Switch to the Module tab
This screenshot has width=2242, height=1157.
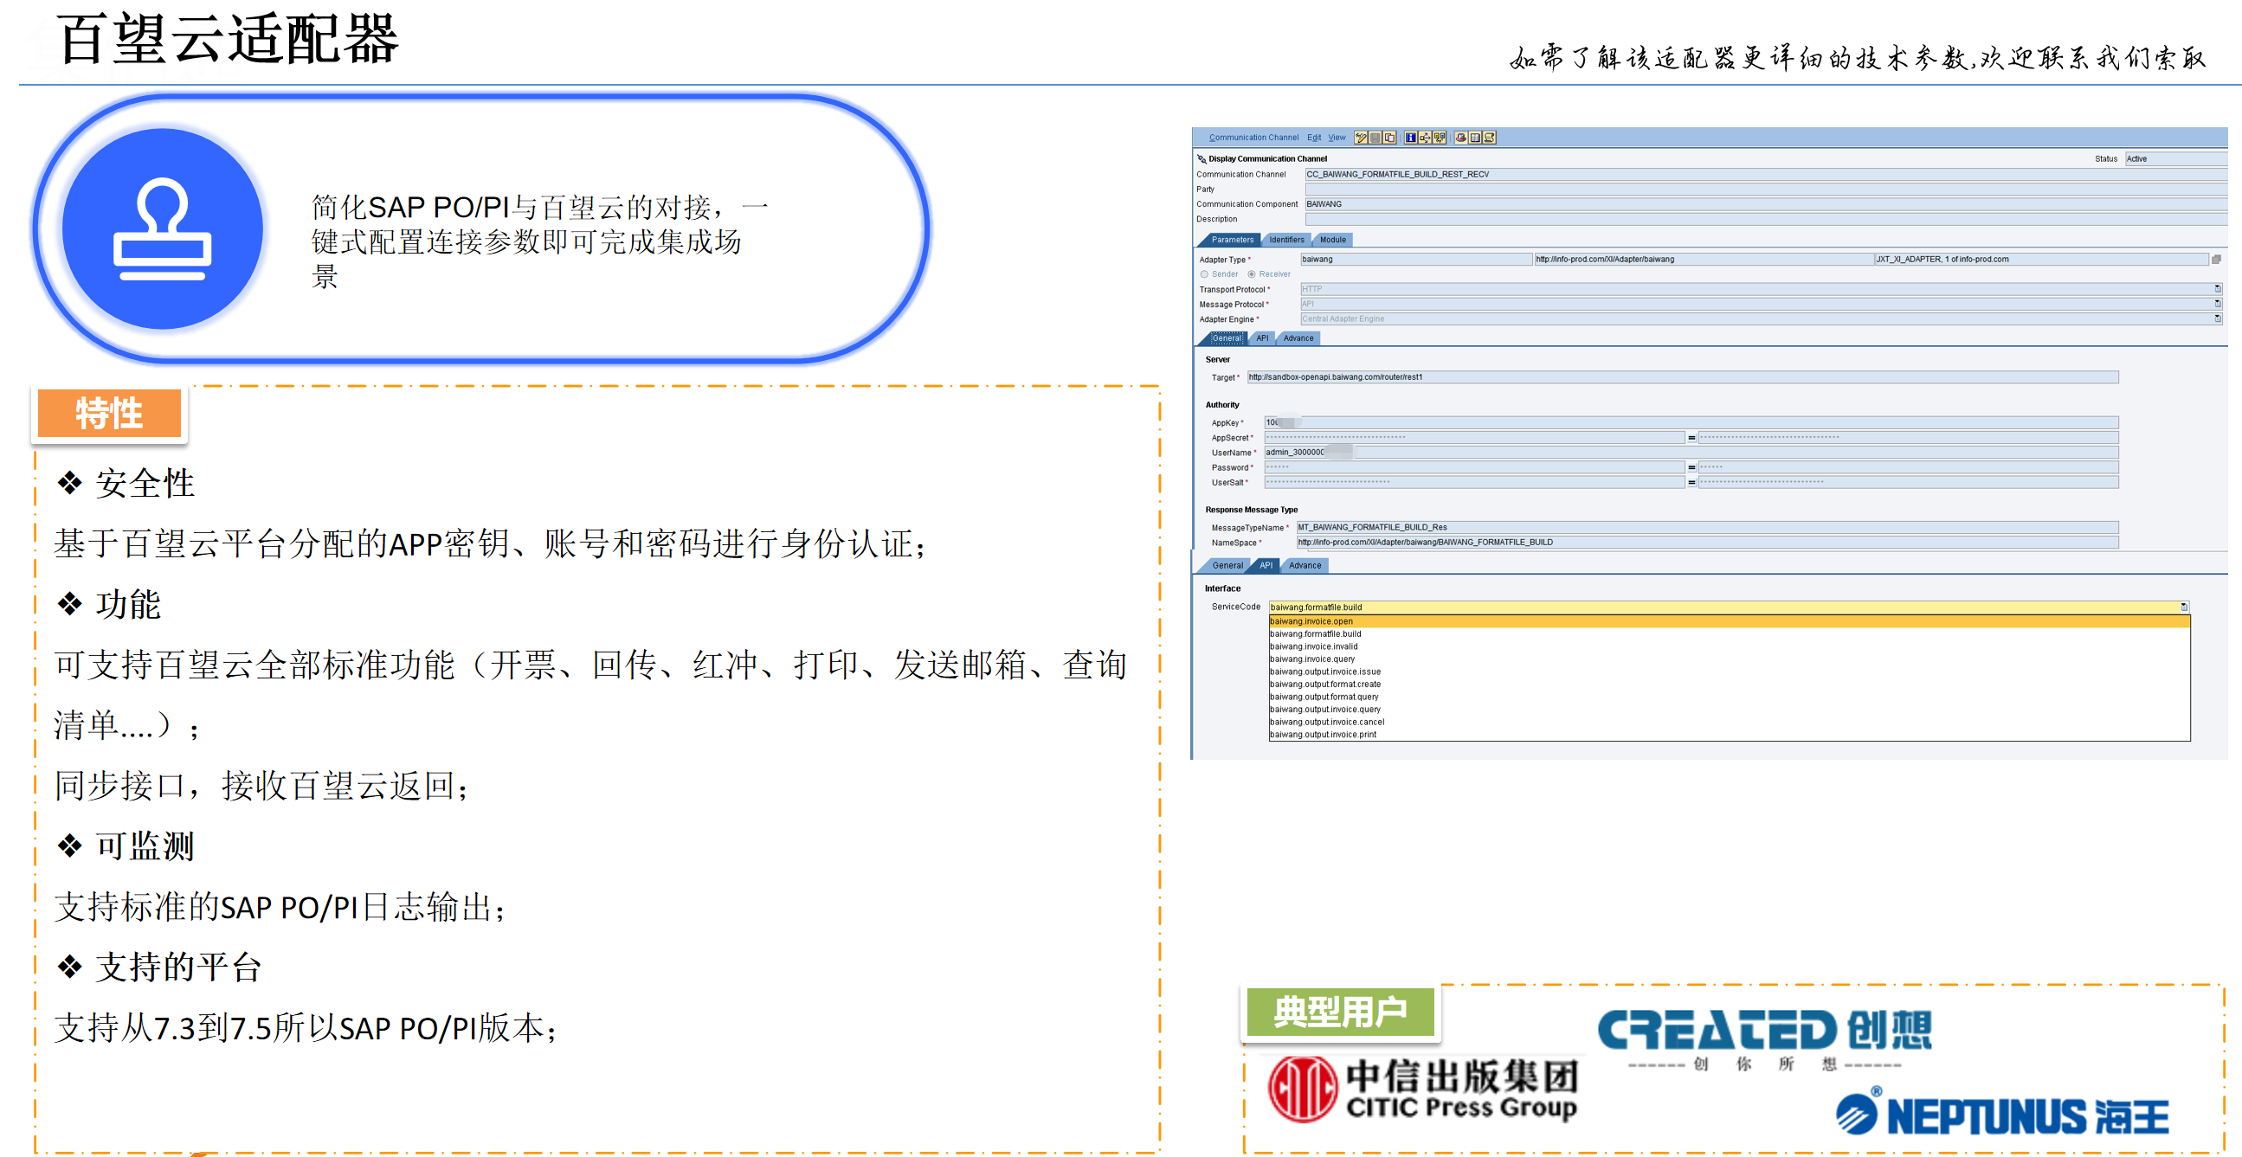click(x=1332, y=240)
